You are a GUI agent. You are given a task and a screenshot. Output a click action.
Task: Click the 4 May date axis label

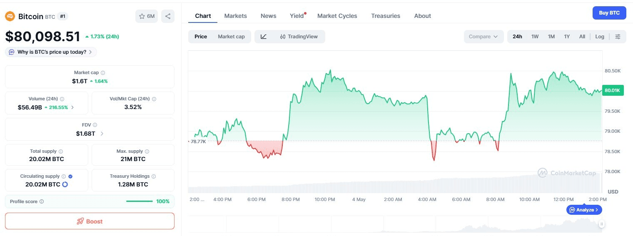point(359,200)
